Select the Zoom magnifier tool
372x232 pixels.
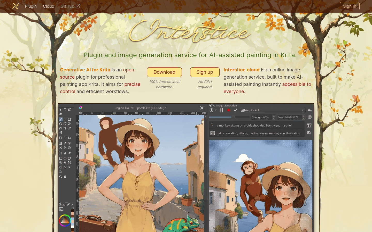coord(61,177)
